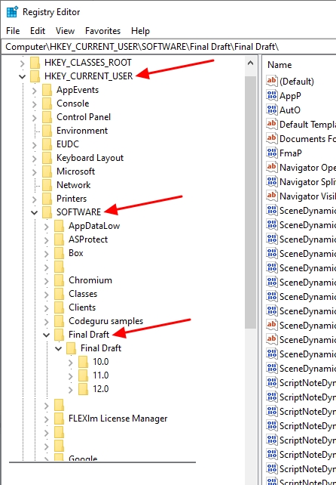The width and height of the screenshot is (336, 485).
Task: Click the Registry Editor app icon
Action: [x=12, y=12]
